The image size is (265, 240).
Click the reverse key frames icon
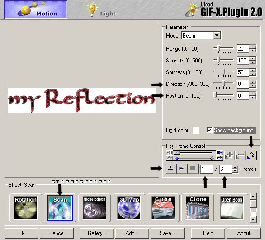251,155
